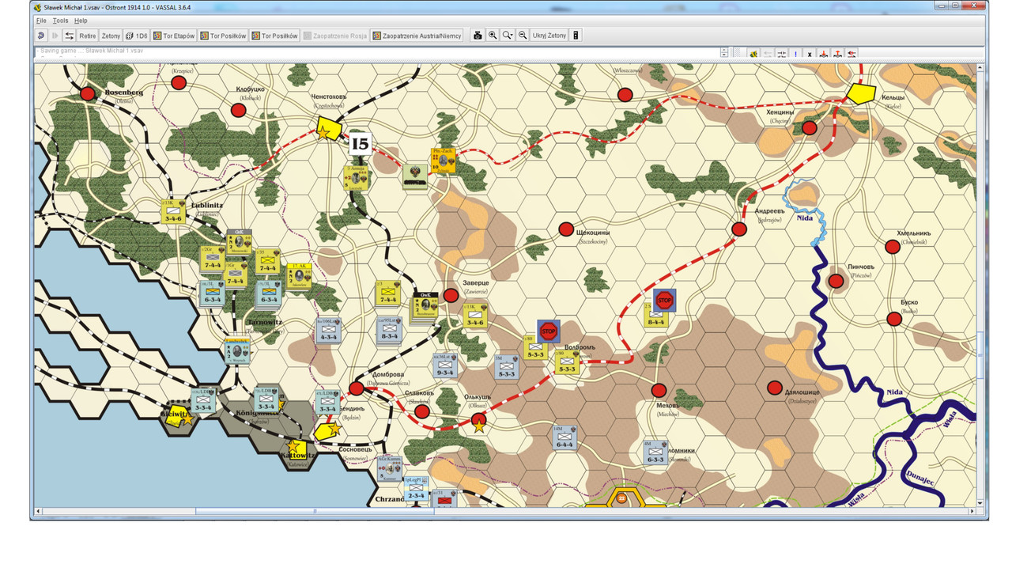Open the Tor Etapów chart
The image size is (1012, 564).
pos(174,36)
